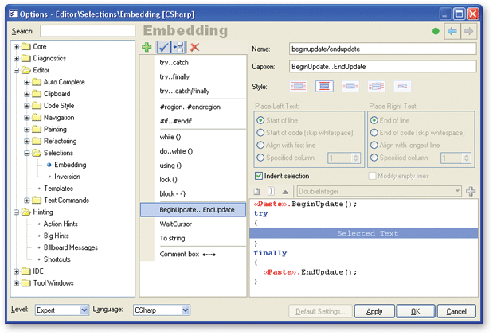
Task: Collapse the Editor tree node
Action: tap(17, 70)
